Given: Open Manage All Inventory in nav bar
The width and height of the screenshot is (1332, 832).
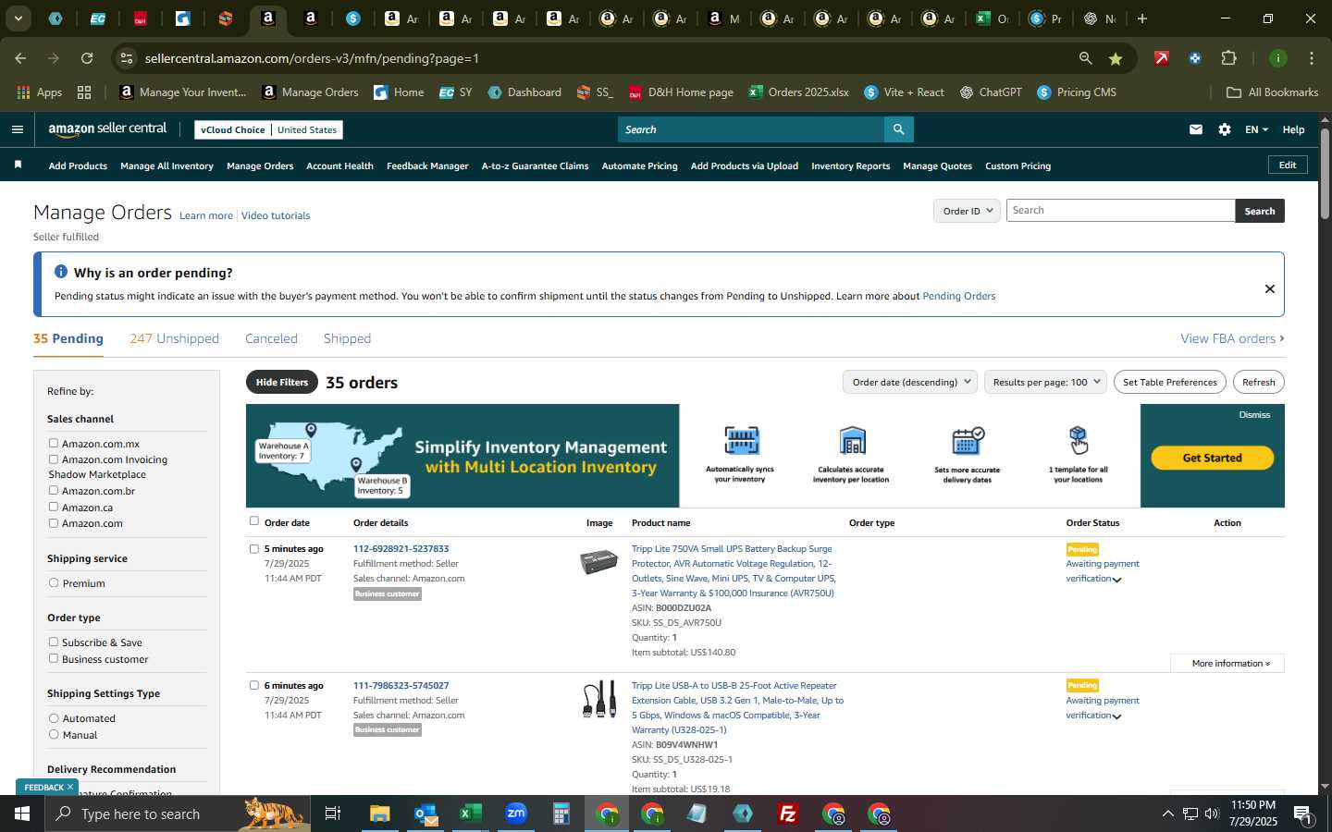Looking at the screenshot, I should [x=166, y=166].
